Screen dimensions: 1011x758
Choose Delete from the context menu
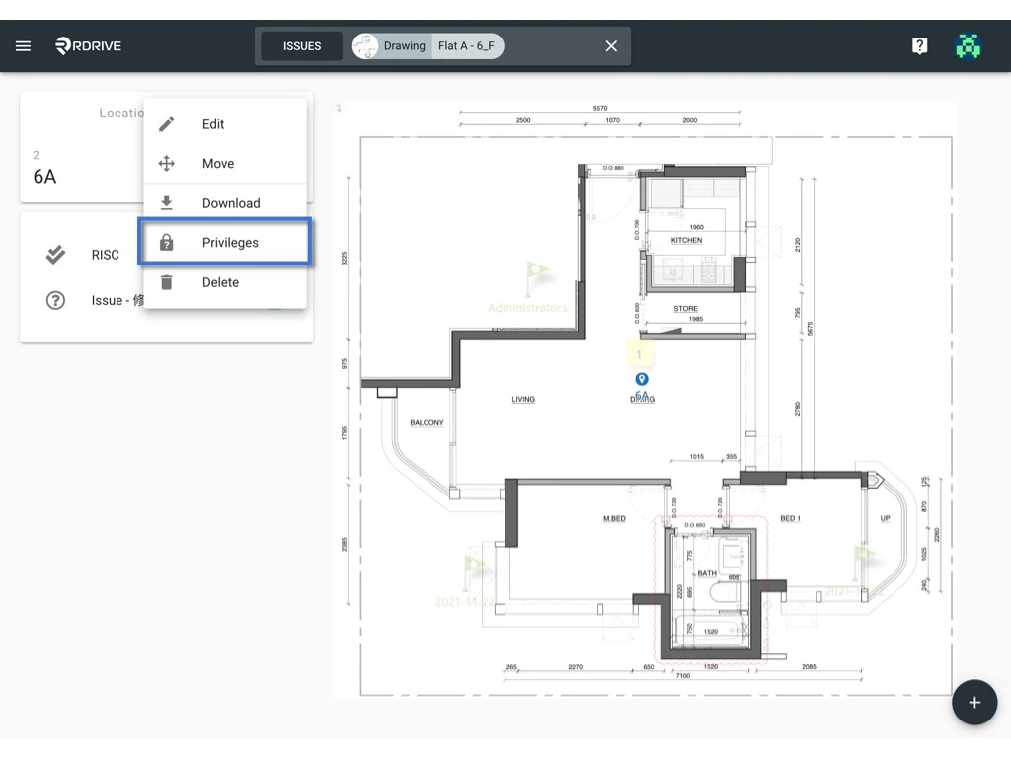(225, 282)
